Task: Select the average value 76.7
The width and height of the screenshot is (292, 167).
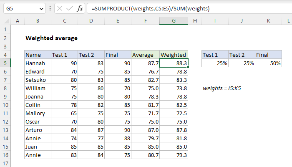Action: [145, 71]
